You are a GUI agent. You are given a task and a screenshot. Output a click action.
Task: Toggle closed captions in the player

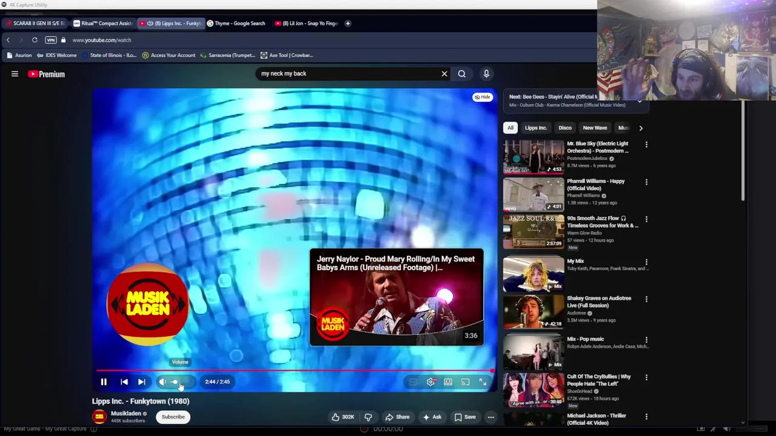[413, 382]
